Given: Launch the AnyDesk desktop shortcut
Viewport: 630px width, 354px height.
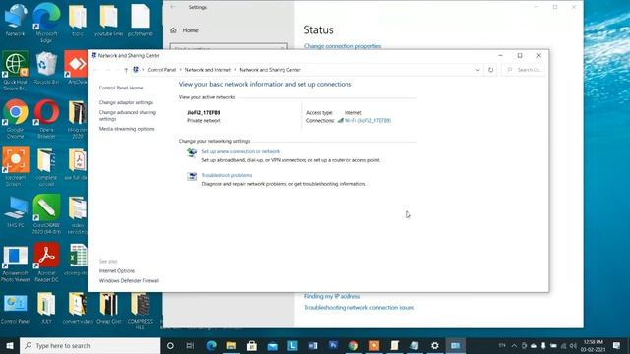Looking at the screenshot, I should [x=76, y=68].
